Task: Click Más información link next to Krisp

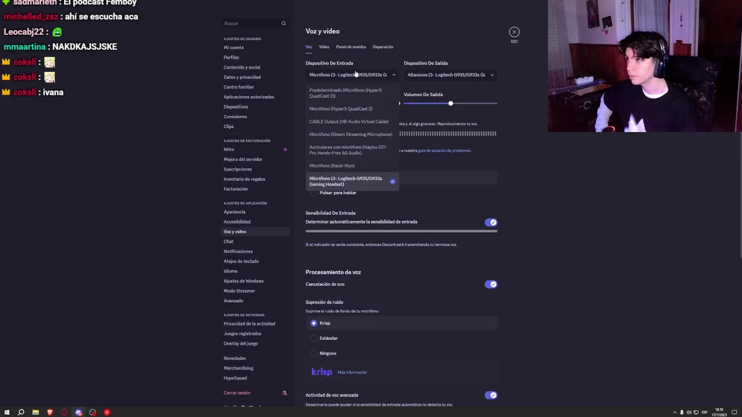Action: point(352,372)
